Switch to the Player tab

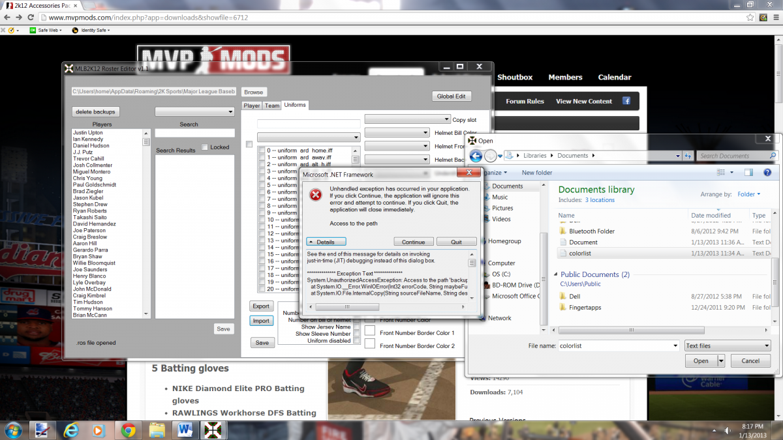(x=252, y=106)
